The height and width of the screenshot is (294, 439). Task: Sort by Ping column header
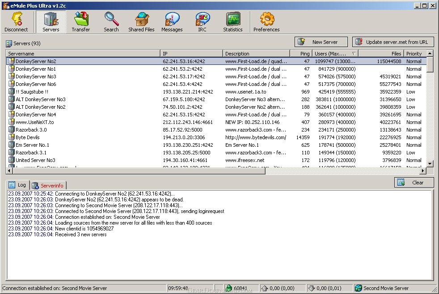click(301, 54)
